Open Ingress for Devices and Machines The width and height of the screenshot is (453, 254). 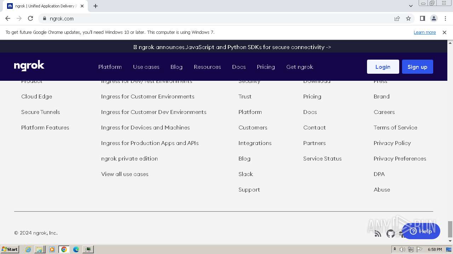coord(145,127)
